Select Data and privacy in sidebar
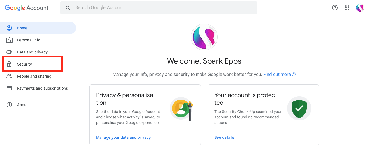Viewport: 368px width, 150px height. coord(38,52)
